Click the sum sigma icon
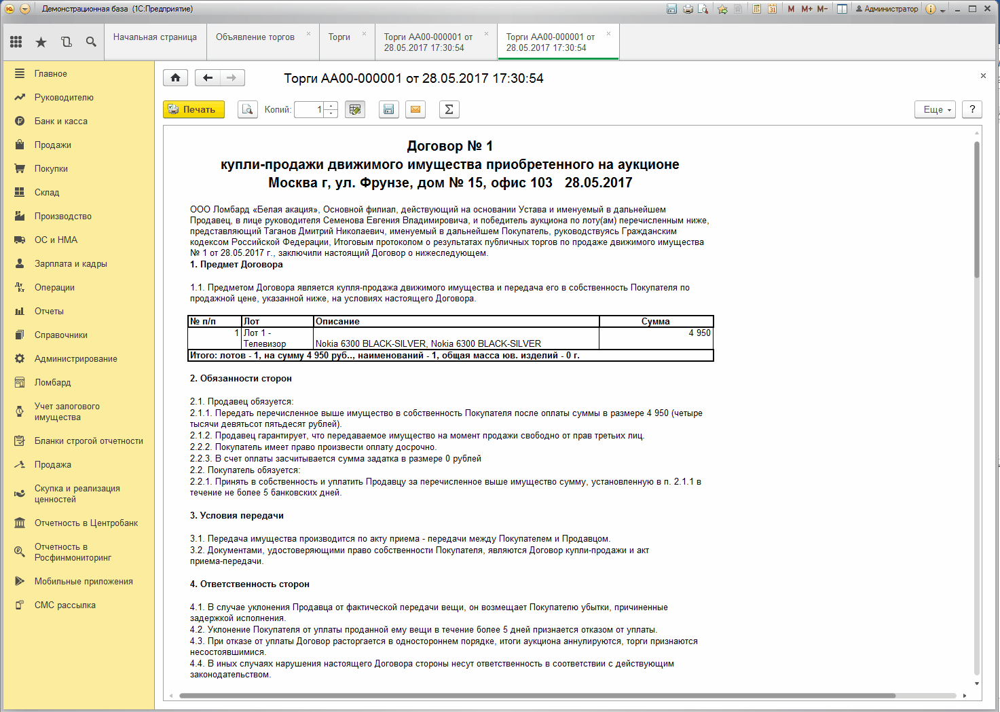 coord(449,109)
